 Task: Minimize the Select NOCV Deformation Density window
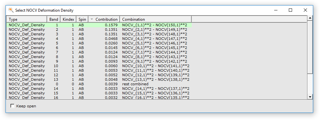click(276, 10)
